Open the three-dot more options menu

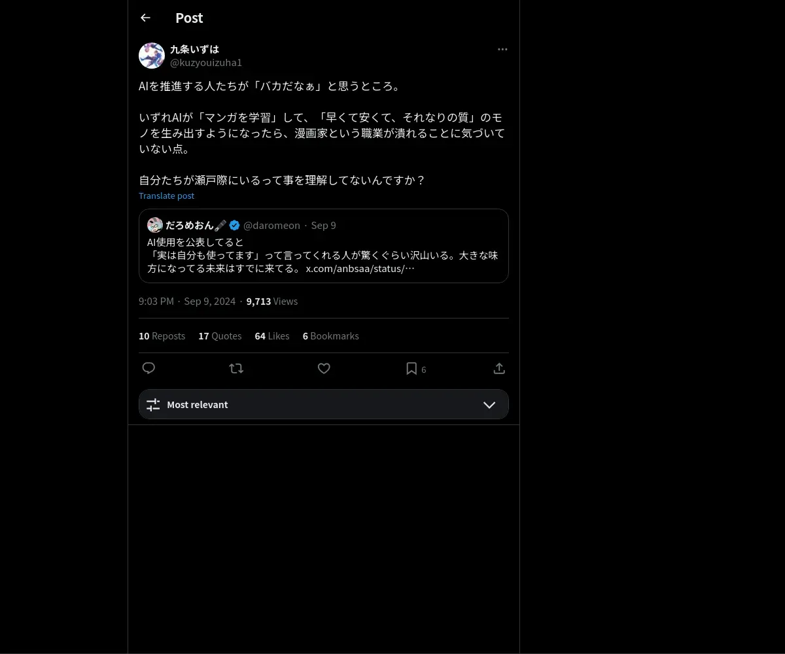[502, 49]
